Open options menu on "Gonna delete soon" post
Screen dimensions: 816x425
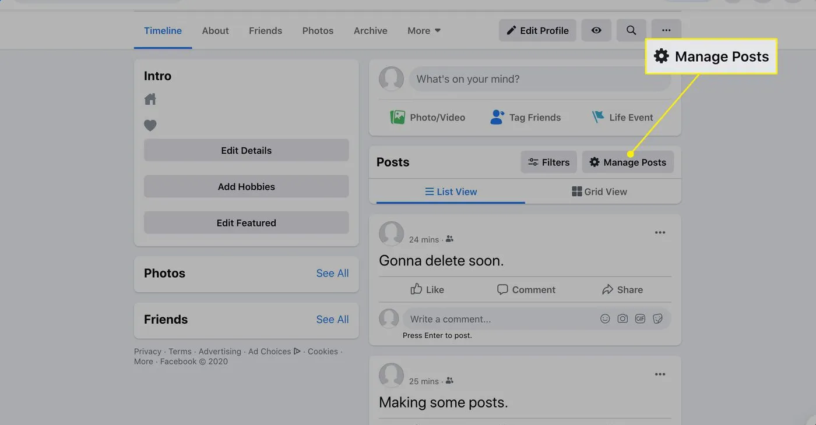[x=660, y=232]
